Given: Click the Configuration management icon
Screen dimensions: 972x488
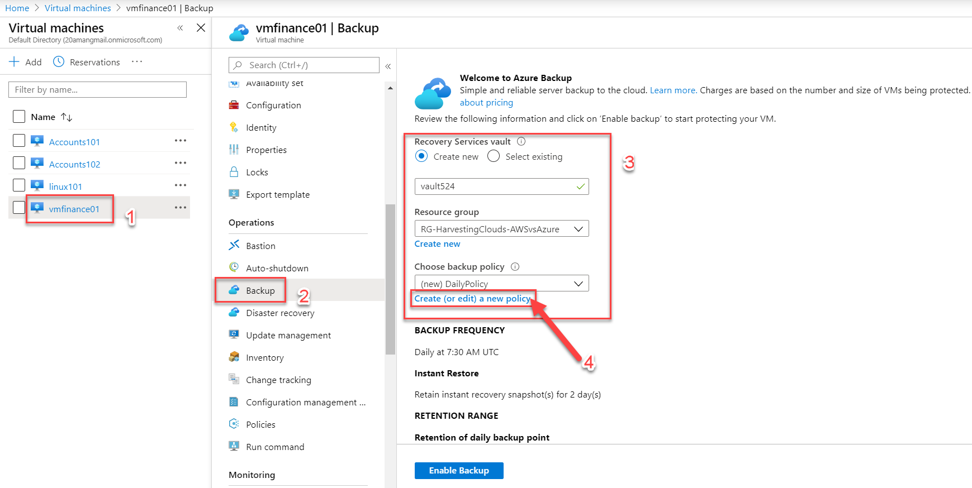Looking at the screenshot, I should 234,401.
